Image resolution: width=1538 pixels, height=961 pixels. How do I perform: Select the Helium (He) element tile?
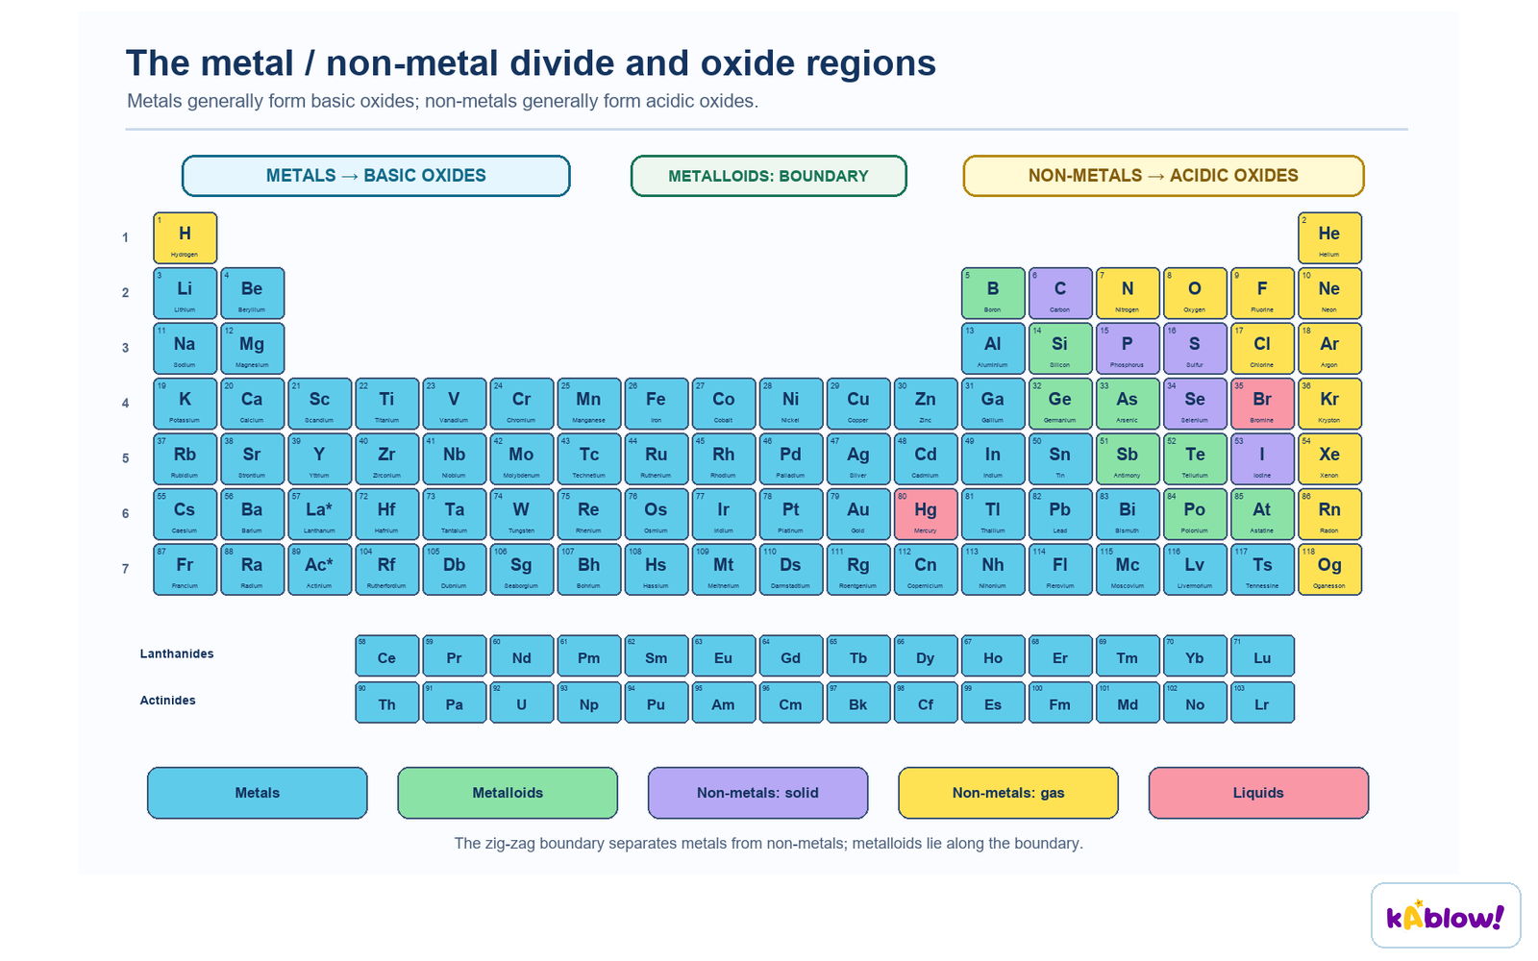tap(1329, 238)
